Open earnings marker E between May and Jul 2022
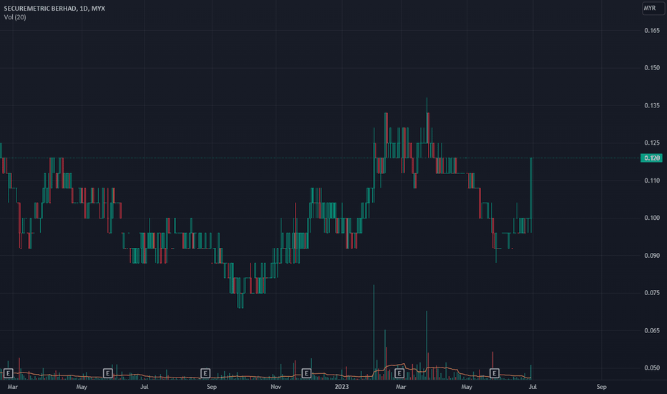The height and width of the screenshot is (394, 667). coord(107,373)
